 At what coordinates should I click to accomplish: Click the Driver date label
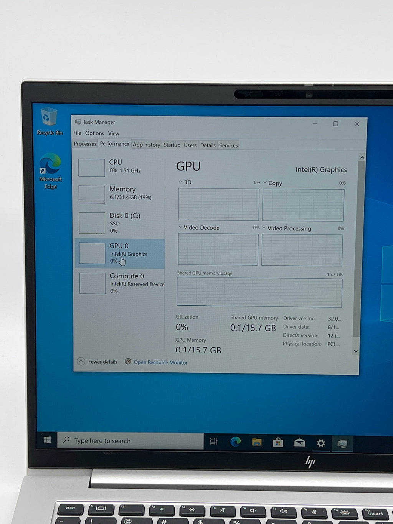296,327
